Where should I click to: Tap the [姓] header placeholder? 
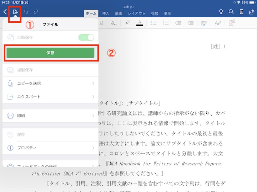point(216,47)
